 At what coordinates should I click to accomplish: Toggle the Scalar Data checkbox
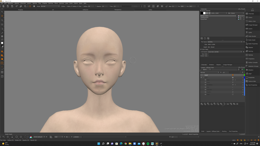(x=209, y=56)
